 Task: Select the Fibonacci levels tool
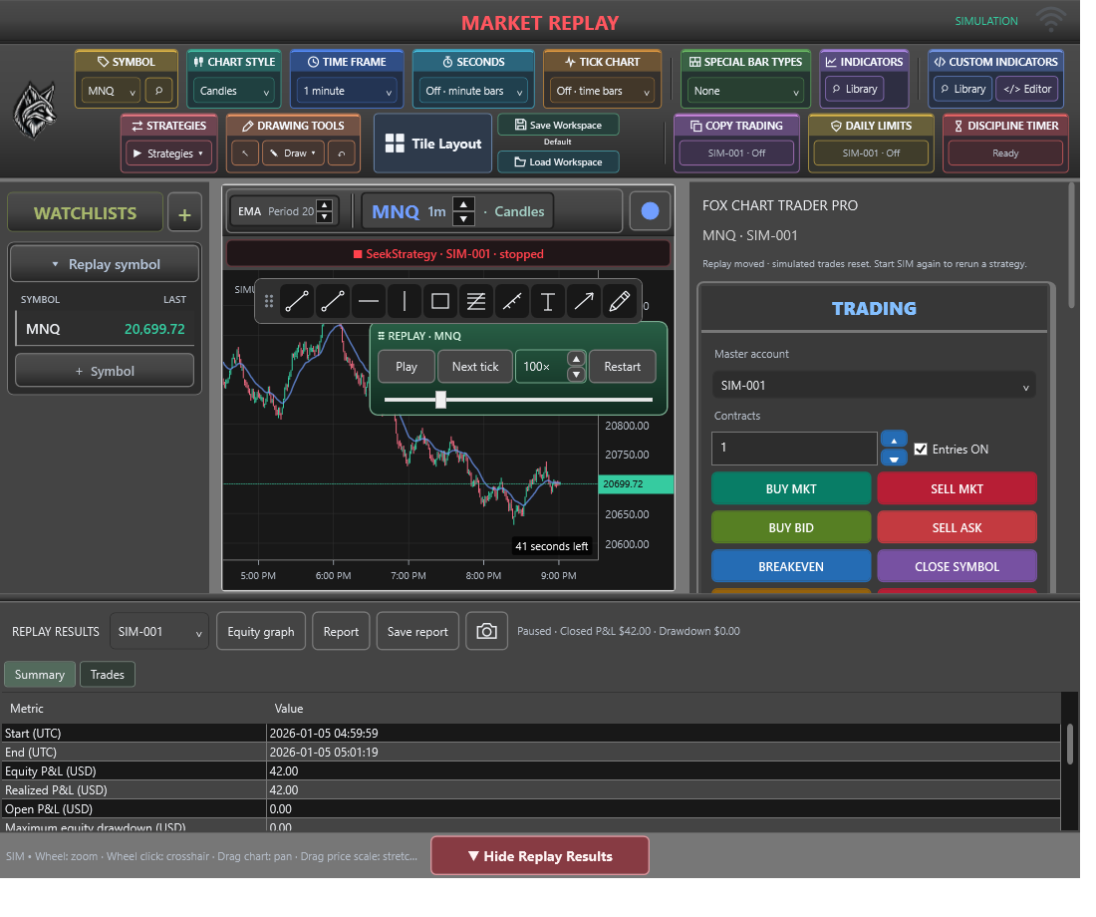(476, 301)
